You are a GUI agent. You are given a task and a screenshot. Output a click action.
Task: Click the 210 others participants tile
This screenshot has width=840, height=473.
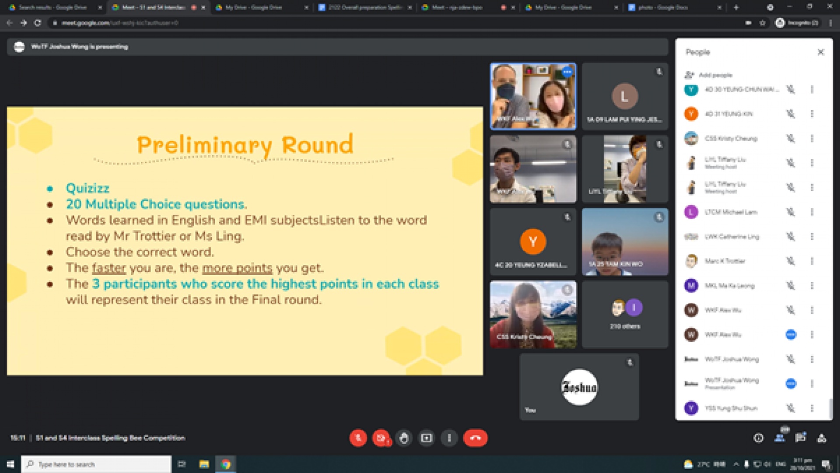(625, 315)
